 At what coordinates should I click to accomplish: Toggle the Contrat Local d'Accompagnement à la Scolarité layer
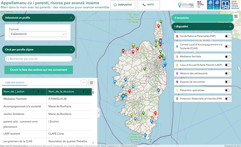coord(227,47)
